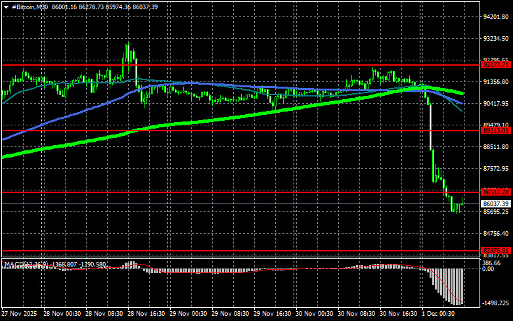Viewport: 513px width, 321px height.
Task: Click the MACD scale value 0.00
Action: pos(489,269)
